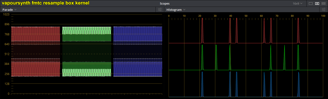328x99 pixels.
Task: Select the dual scope layout view
Action: click(x=317, y=4)
